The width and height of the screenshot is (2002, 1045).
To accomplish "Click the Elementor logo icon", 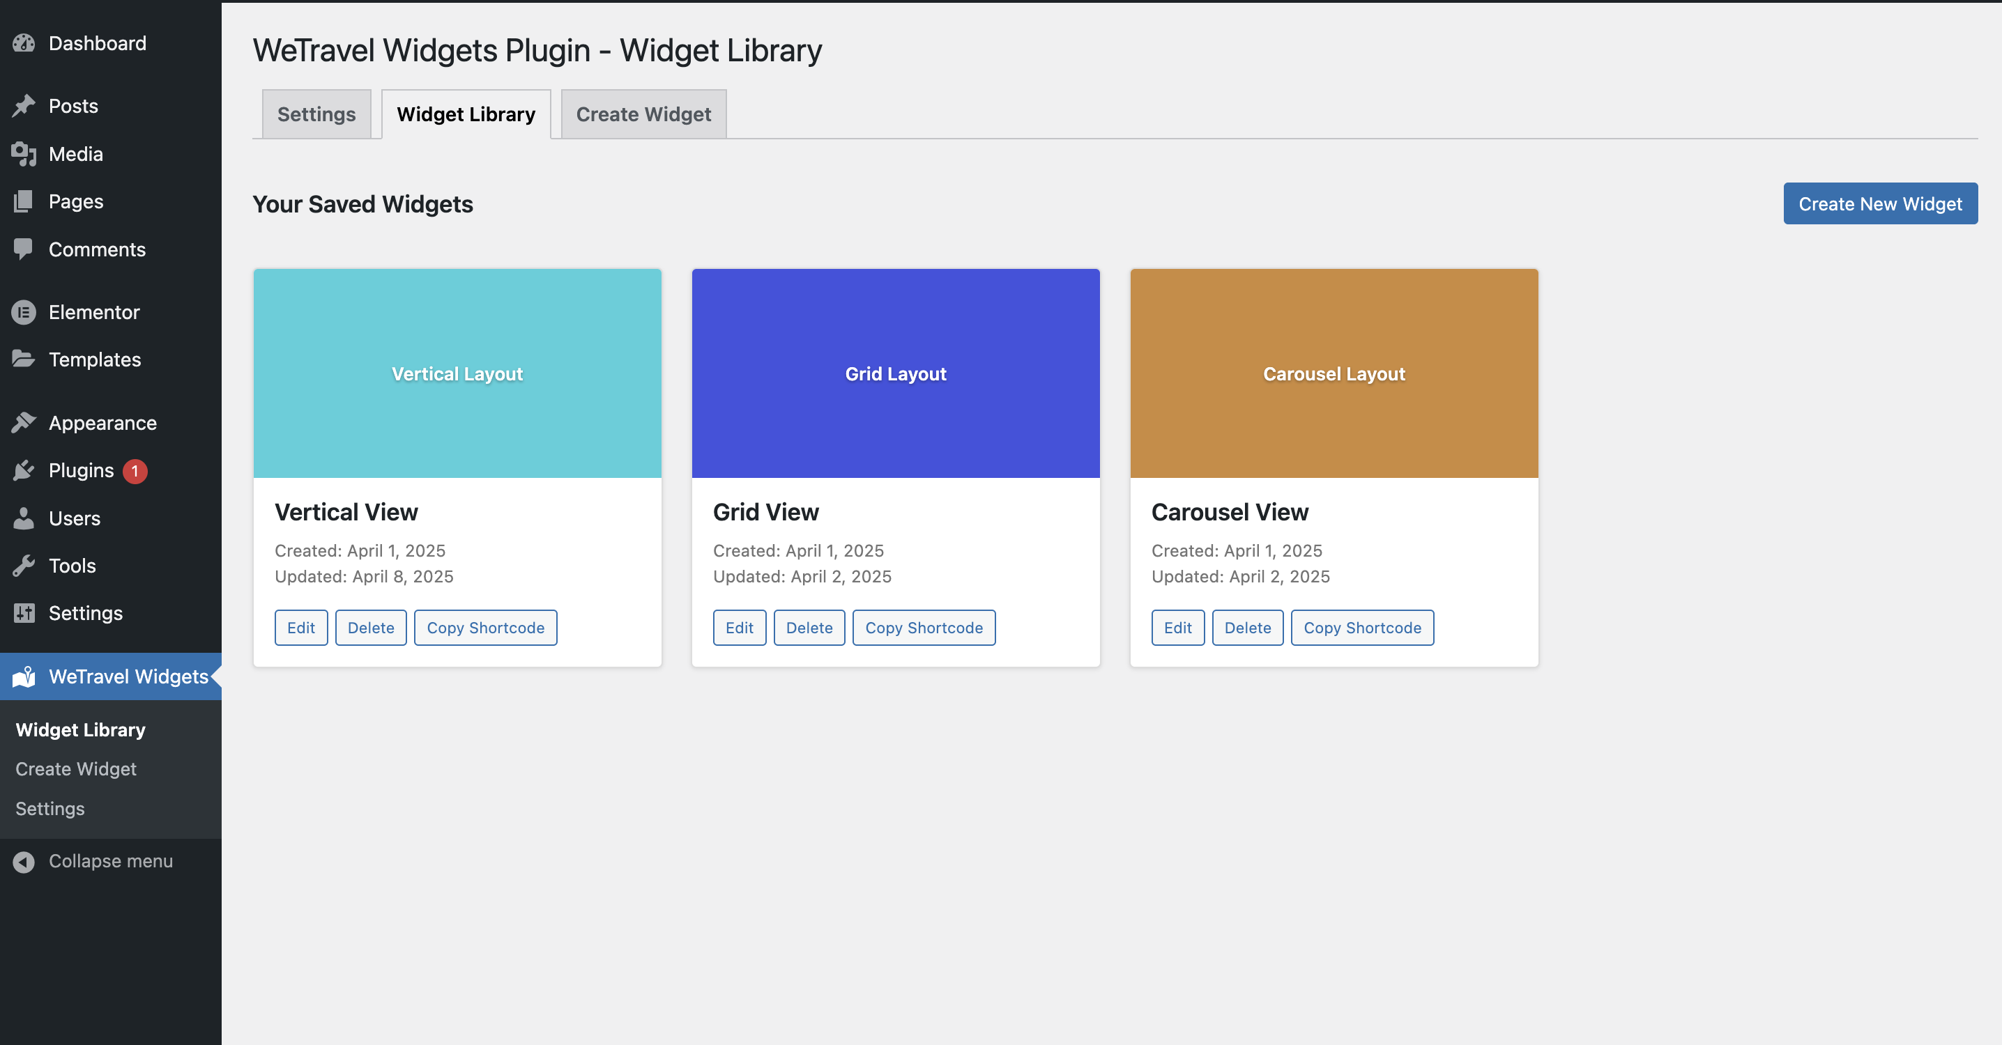I will click(23, 312).
